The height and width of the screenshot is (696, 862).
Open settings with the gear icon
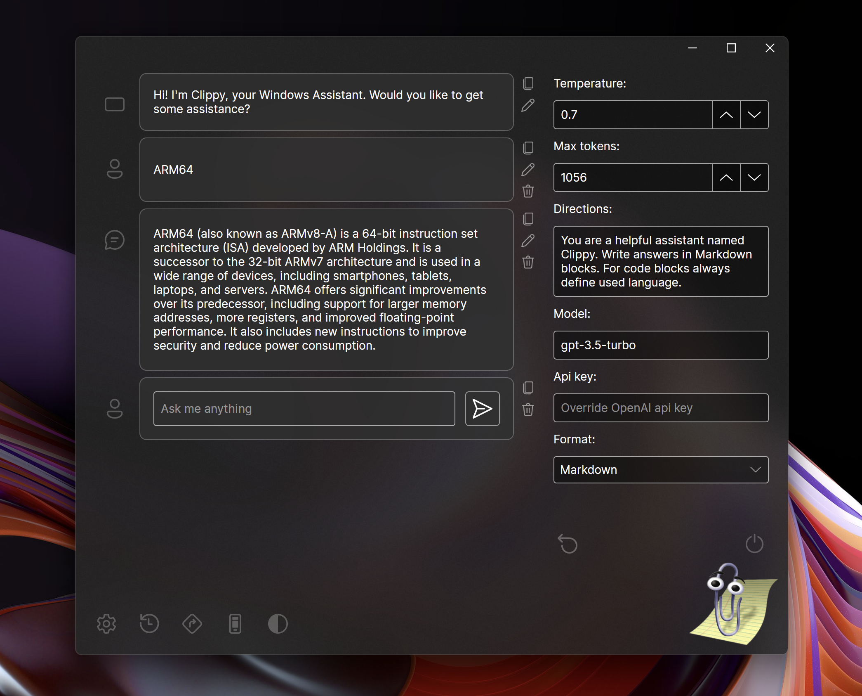tap(106, 623)
